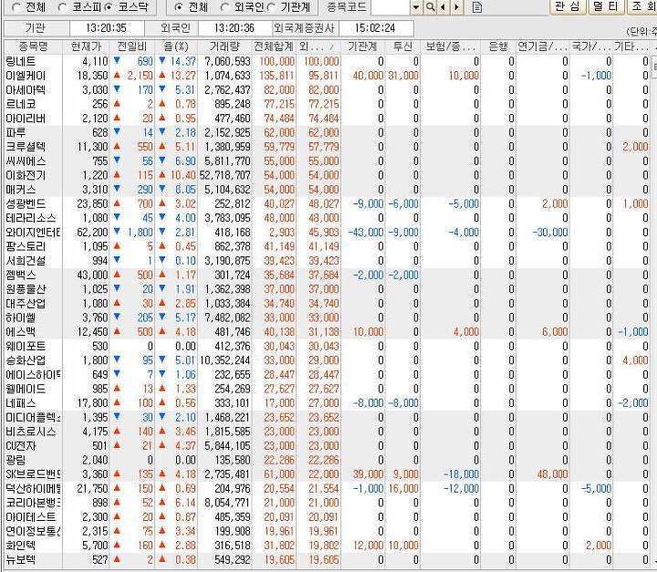
Task: Select the 젬백스 stock row
Action: click(x=328, y=275)
